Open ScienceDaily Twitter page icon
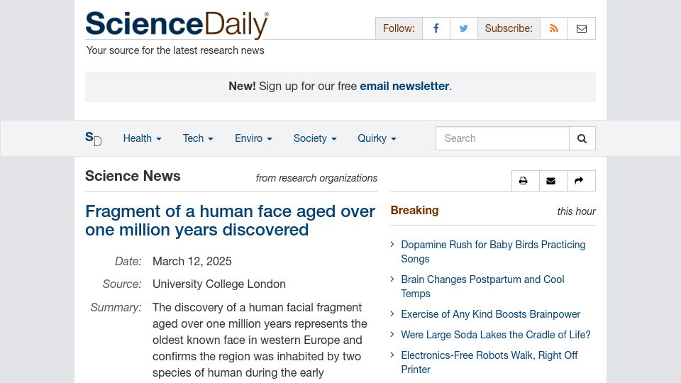Screen dimensions: 681x383 (464, 28)
